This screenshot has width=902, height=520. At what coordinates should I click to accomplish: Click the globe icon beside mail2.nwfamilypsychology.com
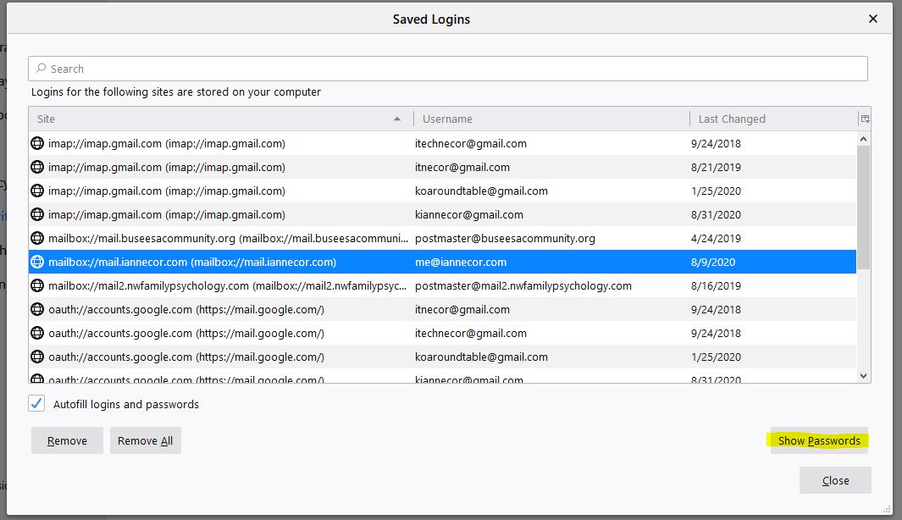[x=37, y=285]
